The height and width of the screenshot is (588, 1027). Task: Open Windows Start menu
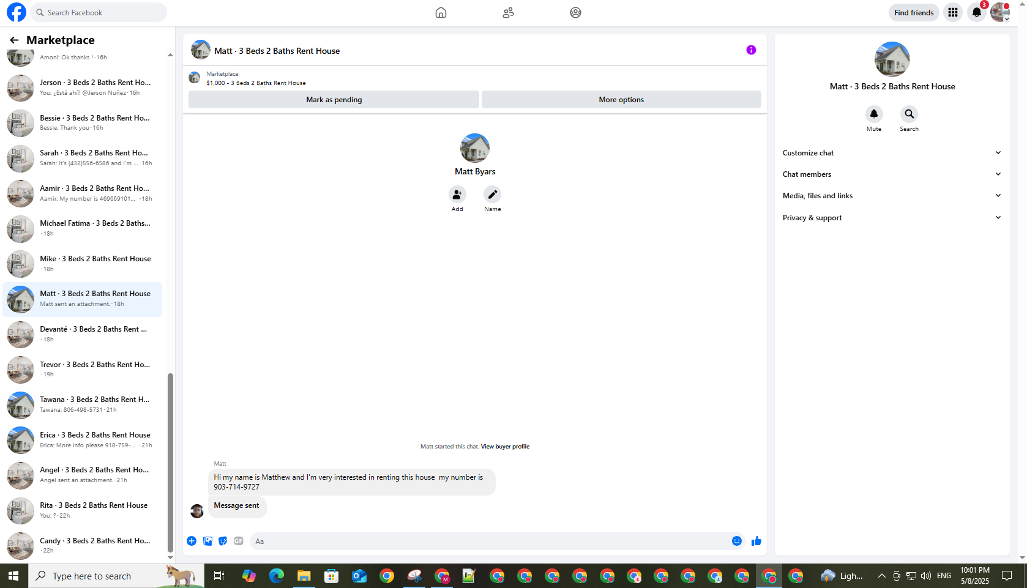(x=13, y=576)
